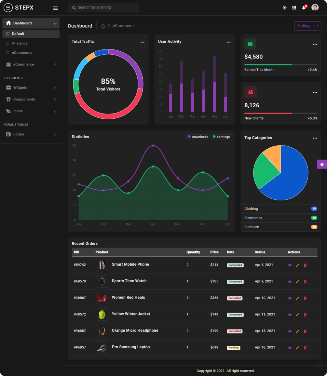Click the green wallet icon
Screen dimensions: 327x376
click(250, 44)
